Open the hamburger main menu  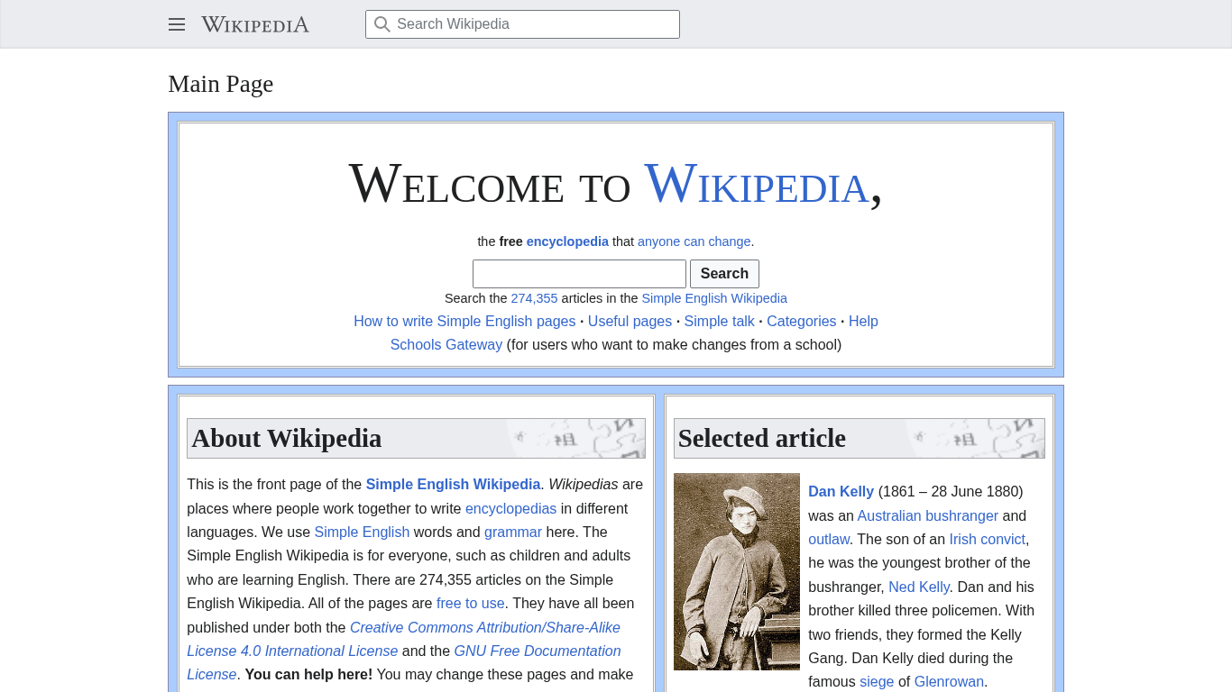[177, 24]
